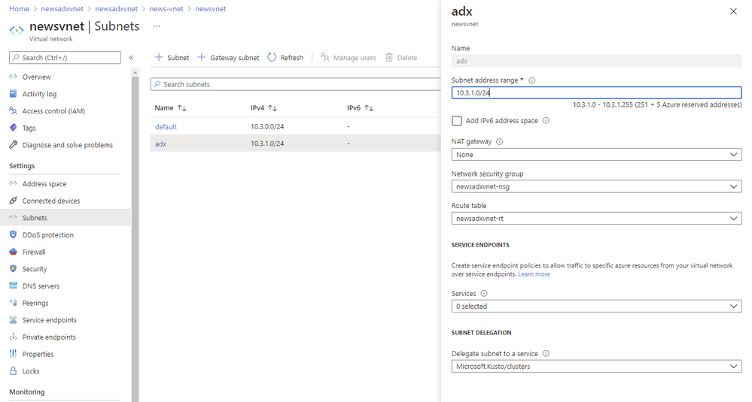This screenshot has height=402, width=752.
Task: Open the adx subnet link
Action: pos(160,144)
